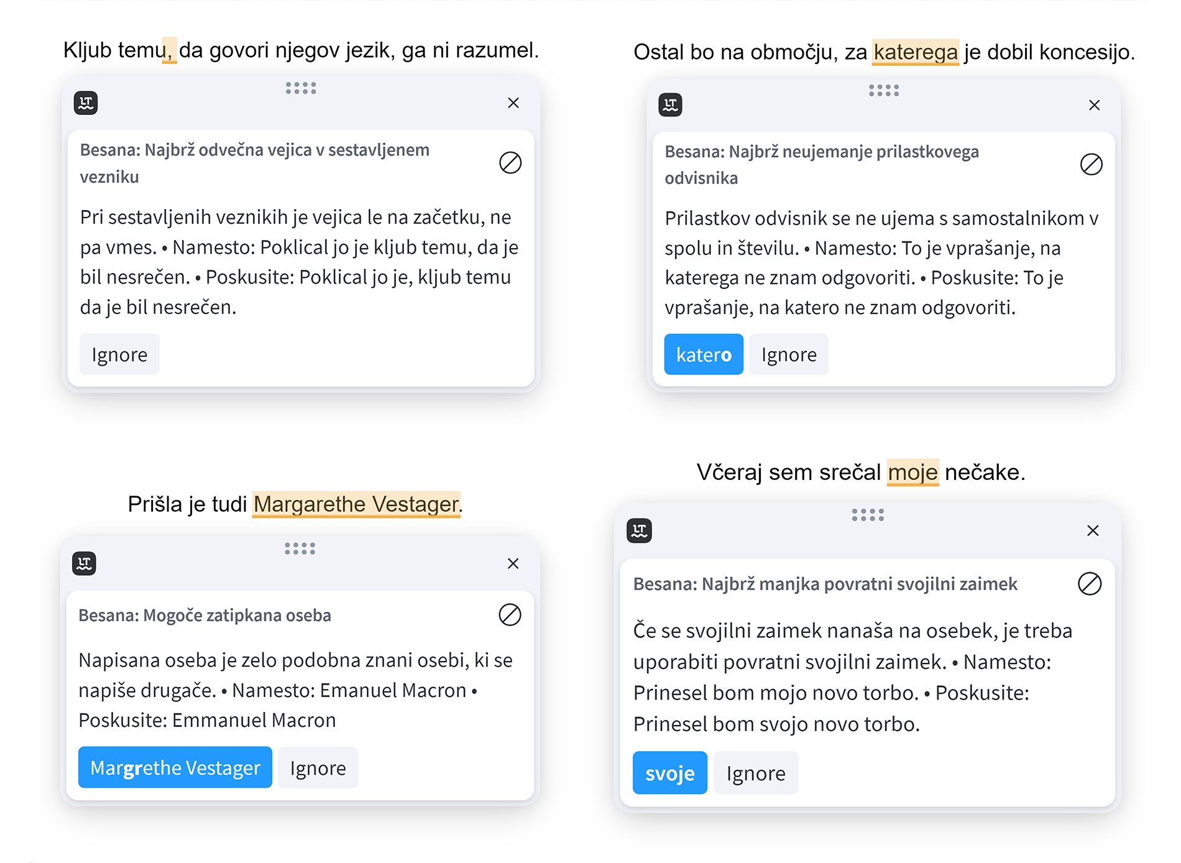This screenshot has width=1181, height=863.
Task: Disable the neujemanje prilastkovega odvisnika rule
Action: click(x=1091, y=165)
